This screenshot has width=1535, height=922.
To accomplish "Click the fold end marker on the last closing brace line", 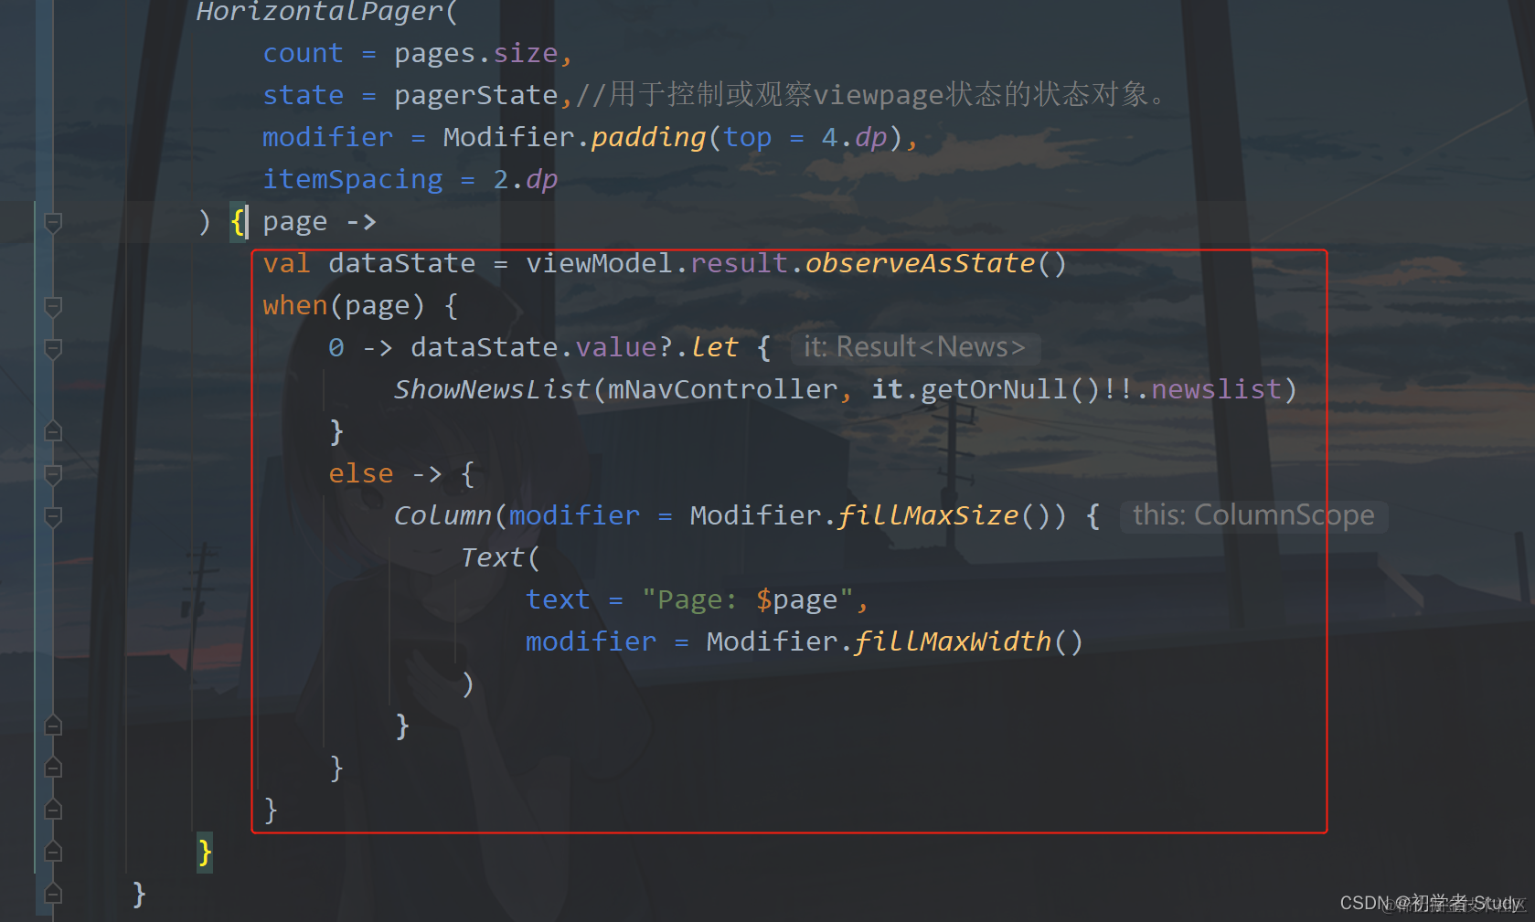I will pyautogui.click(x=53, y=893).
